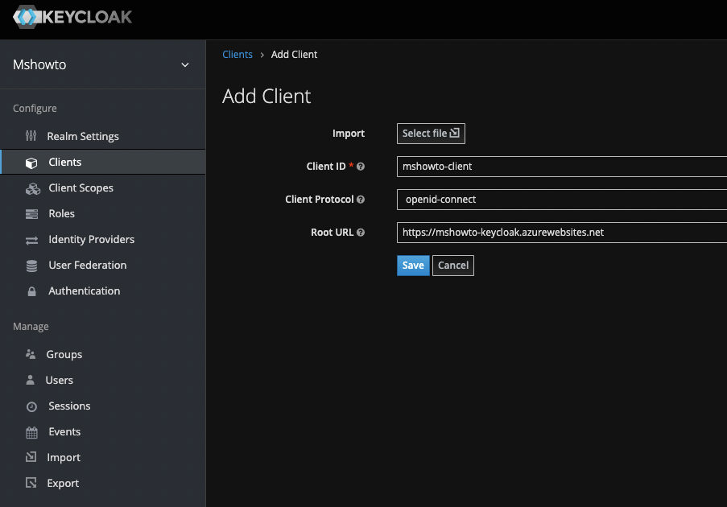Focus the Client ID input field
Image resolution: width=727 pixels, height=507 pixels.
pos(561,167)
